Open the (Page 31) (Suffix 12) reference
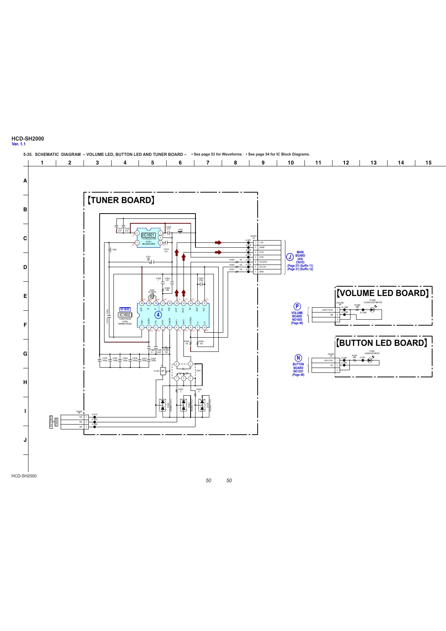This screenshot has width=446, height=631. click(x=300, y=269)
